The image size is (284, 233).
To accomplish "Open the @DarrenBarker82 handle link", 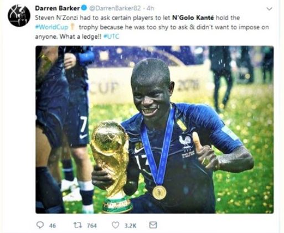I will 115,8.
